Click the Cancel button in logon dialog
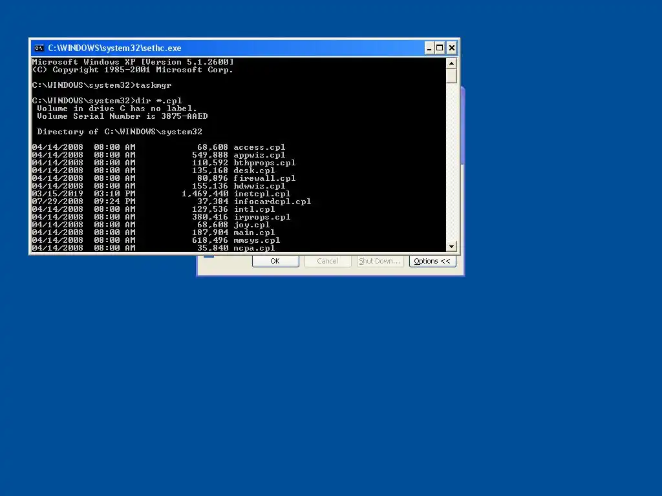 (328, 261)
